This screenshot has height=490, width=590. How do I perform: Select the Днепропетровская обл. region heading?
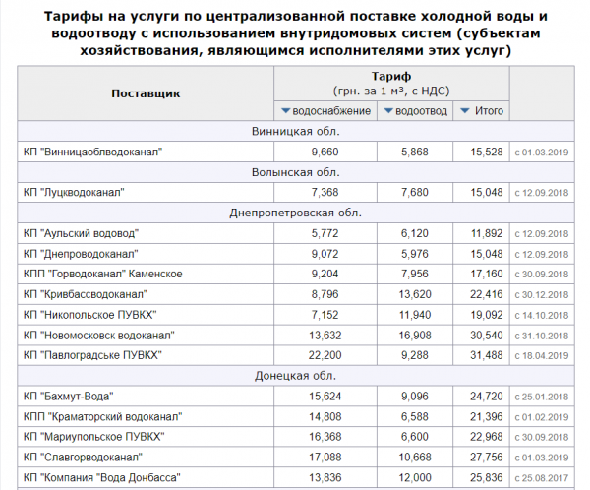[295, 213]
